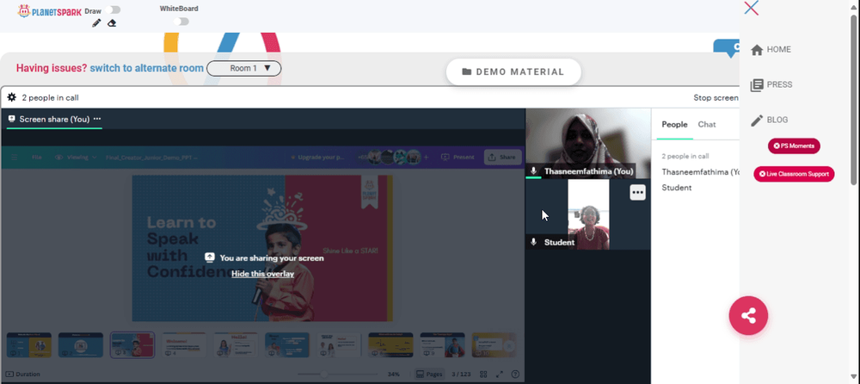Toggle the Pages view button

[x=429, y=375]
